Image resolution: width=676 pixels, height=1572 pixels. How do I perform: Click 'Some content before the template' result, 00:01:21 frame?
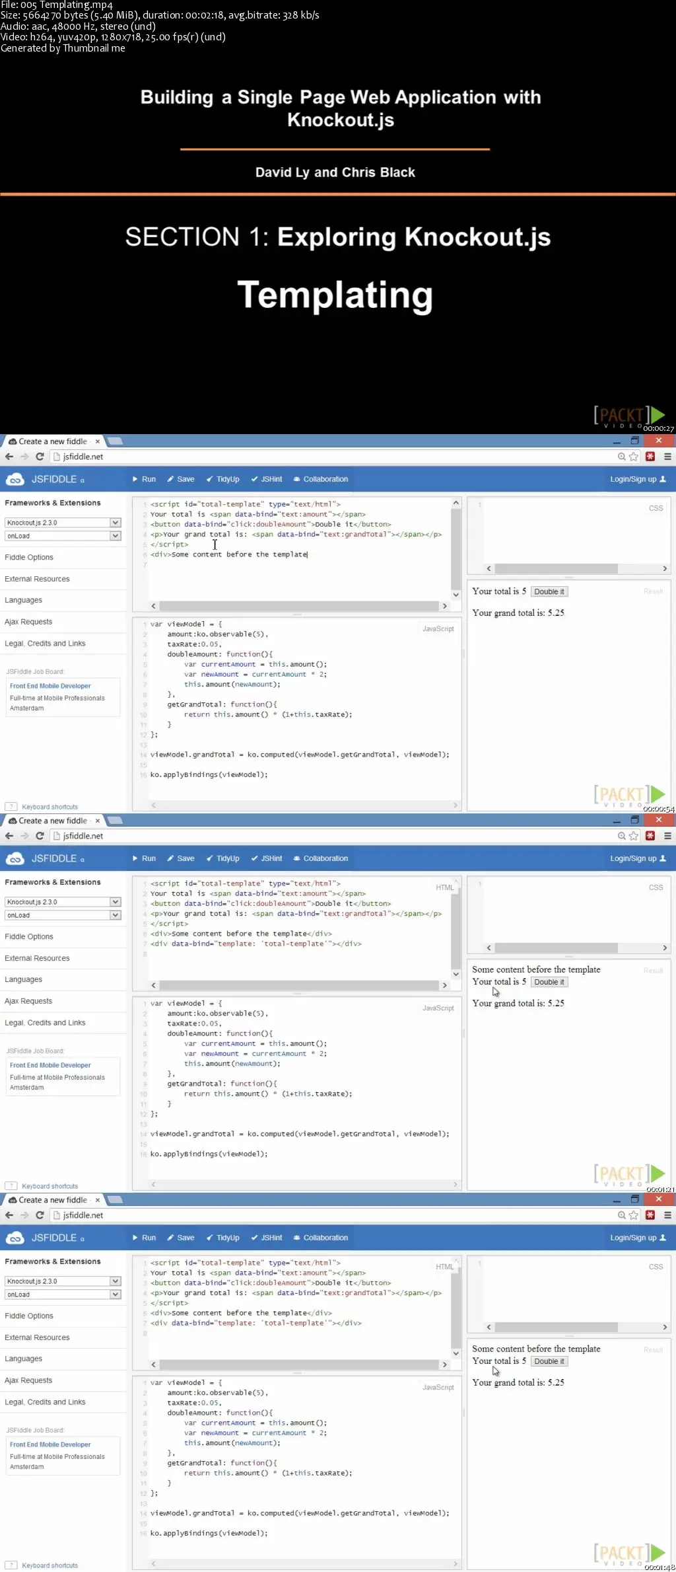[x=536, y=969]
